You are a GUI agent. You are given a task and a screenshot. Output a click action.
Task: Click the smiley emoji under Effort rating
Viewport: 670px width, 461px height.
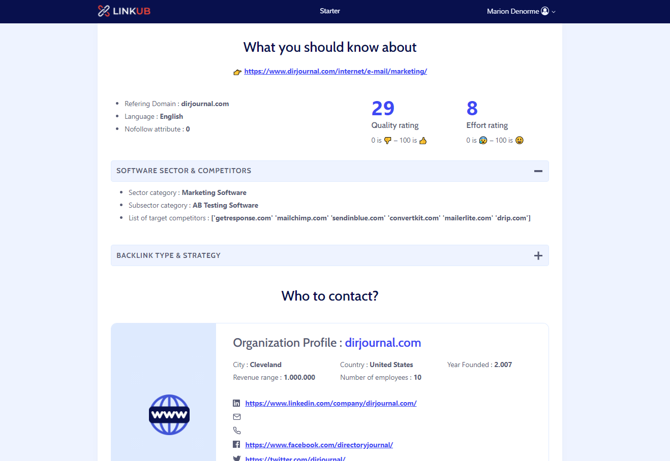click(520, 140)
